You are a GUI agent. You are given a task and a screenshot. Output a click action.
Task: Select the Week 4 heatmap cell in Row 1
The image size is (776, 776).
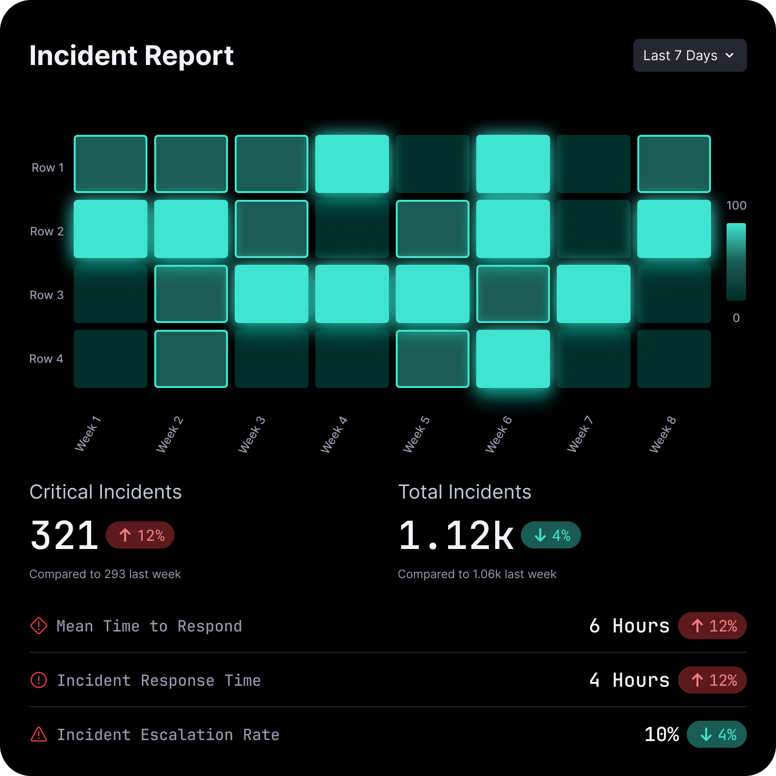pyautogui.click(x=352, y=163)
